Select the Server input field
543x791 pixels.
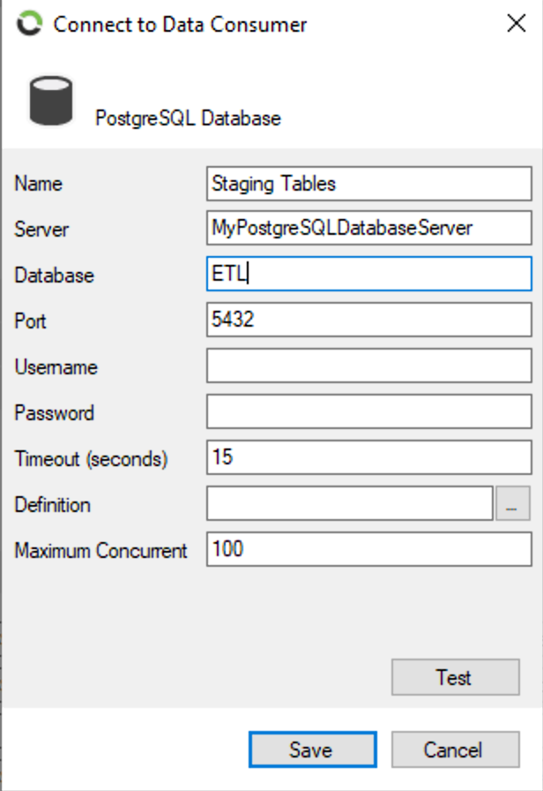(369, 228)
